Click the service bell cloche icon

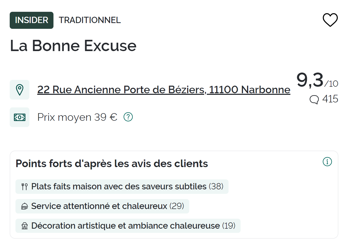[x=25, y=206]
